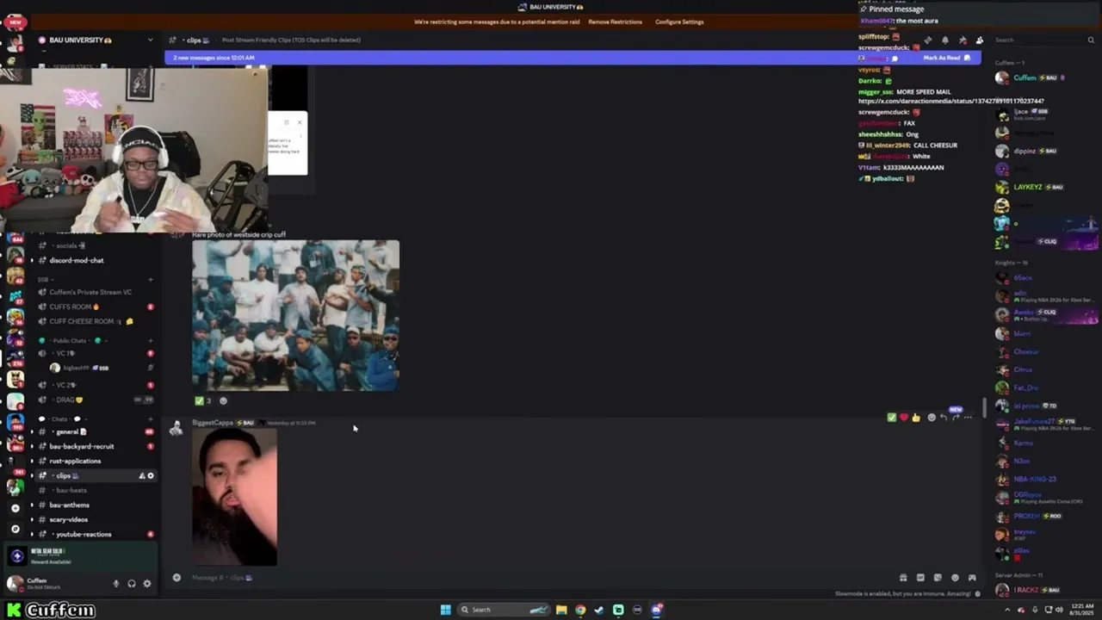Open the discord-mod-chat channel
1102x620 pixels.
point(95,260)
